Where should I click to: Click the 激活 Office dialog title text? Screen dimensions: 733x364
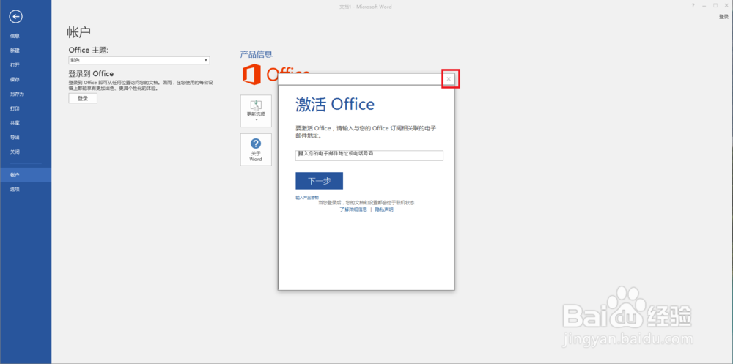point(335,104)
